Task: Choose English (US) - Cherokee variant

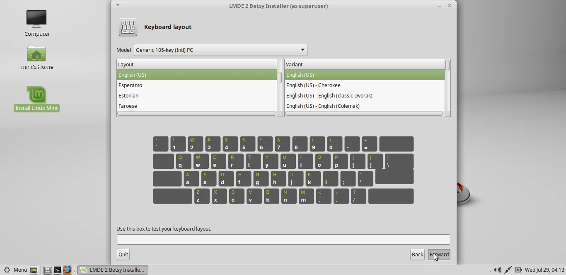Action: tap(331, 85)
